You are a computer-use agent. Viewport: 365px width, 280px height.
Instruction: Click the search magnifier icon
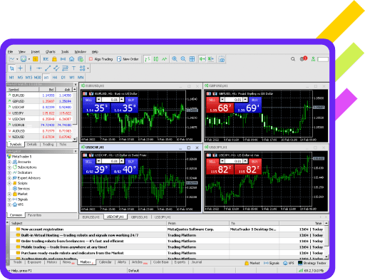click(293, 59)
